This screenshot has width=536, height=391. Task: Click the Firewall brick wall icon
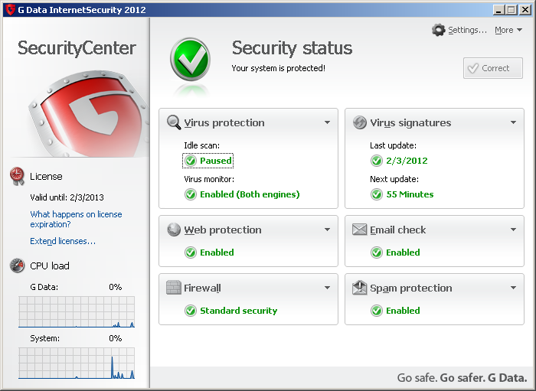(x=174, y=288)
